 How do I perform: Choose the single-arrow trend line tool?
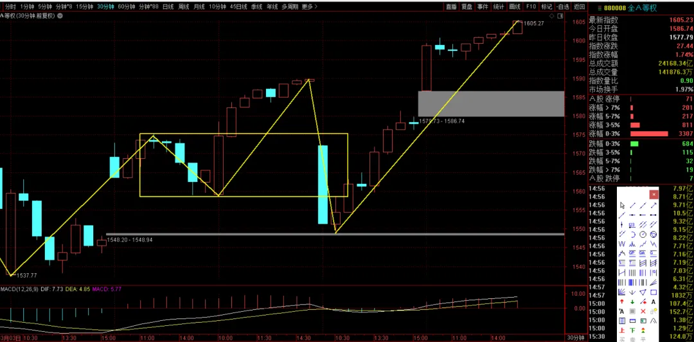coord(654,206)
